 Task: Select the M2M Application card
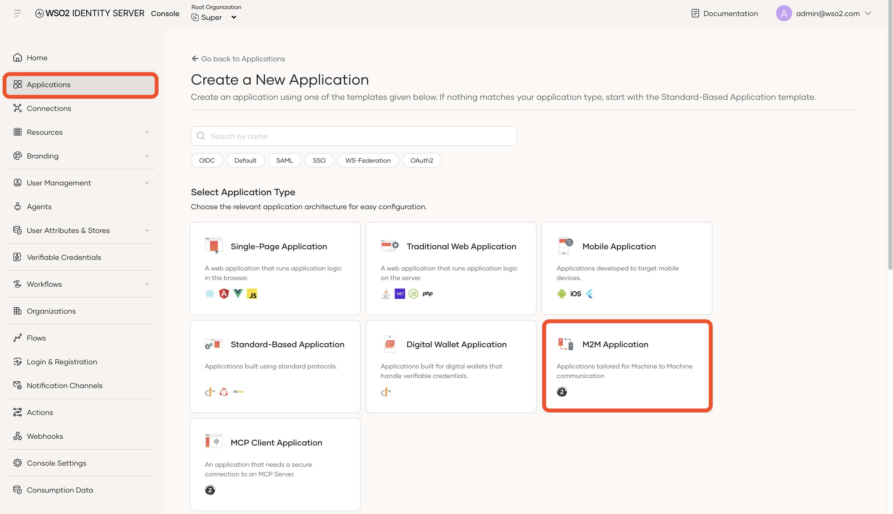(x=627, y=366)
